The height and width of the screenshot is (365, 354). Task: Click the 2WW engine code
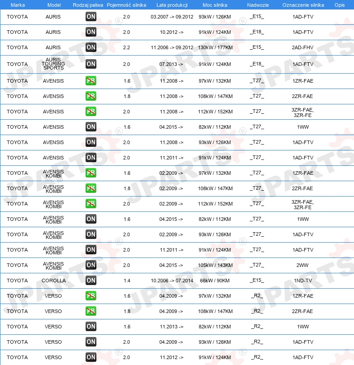pyautogui.click(x=302, y=265)
